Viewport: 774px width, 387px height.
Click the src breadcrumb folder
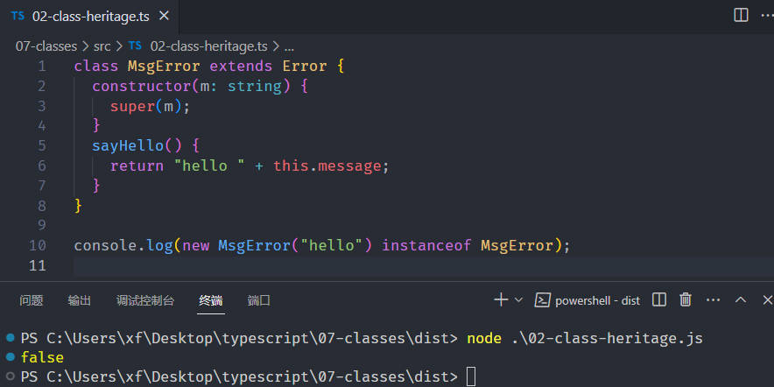tap(102, 46)
